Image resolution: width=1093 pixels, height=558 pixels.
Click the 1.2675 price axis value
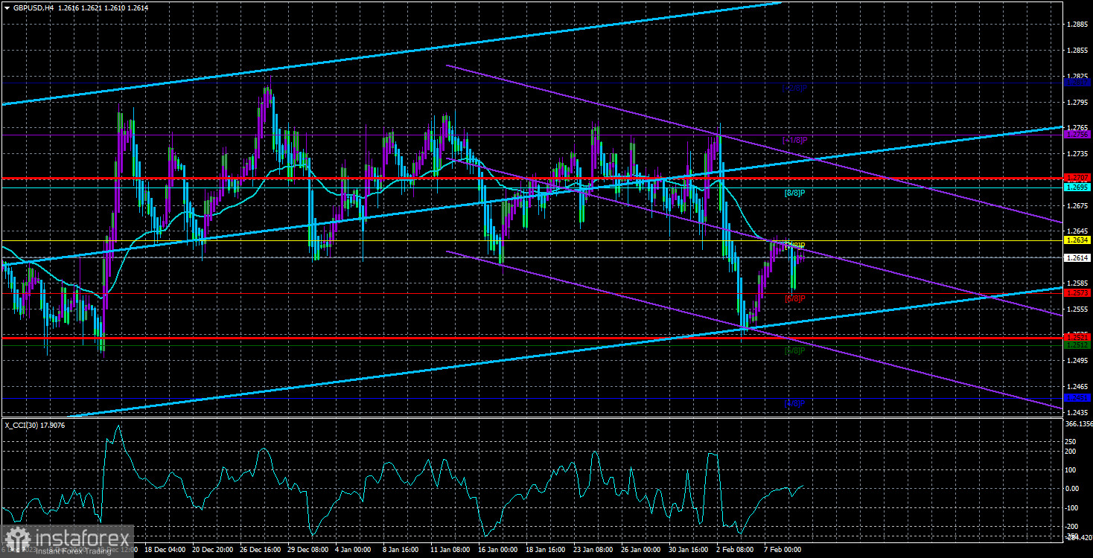(1077, 205)
